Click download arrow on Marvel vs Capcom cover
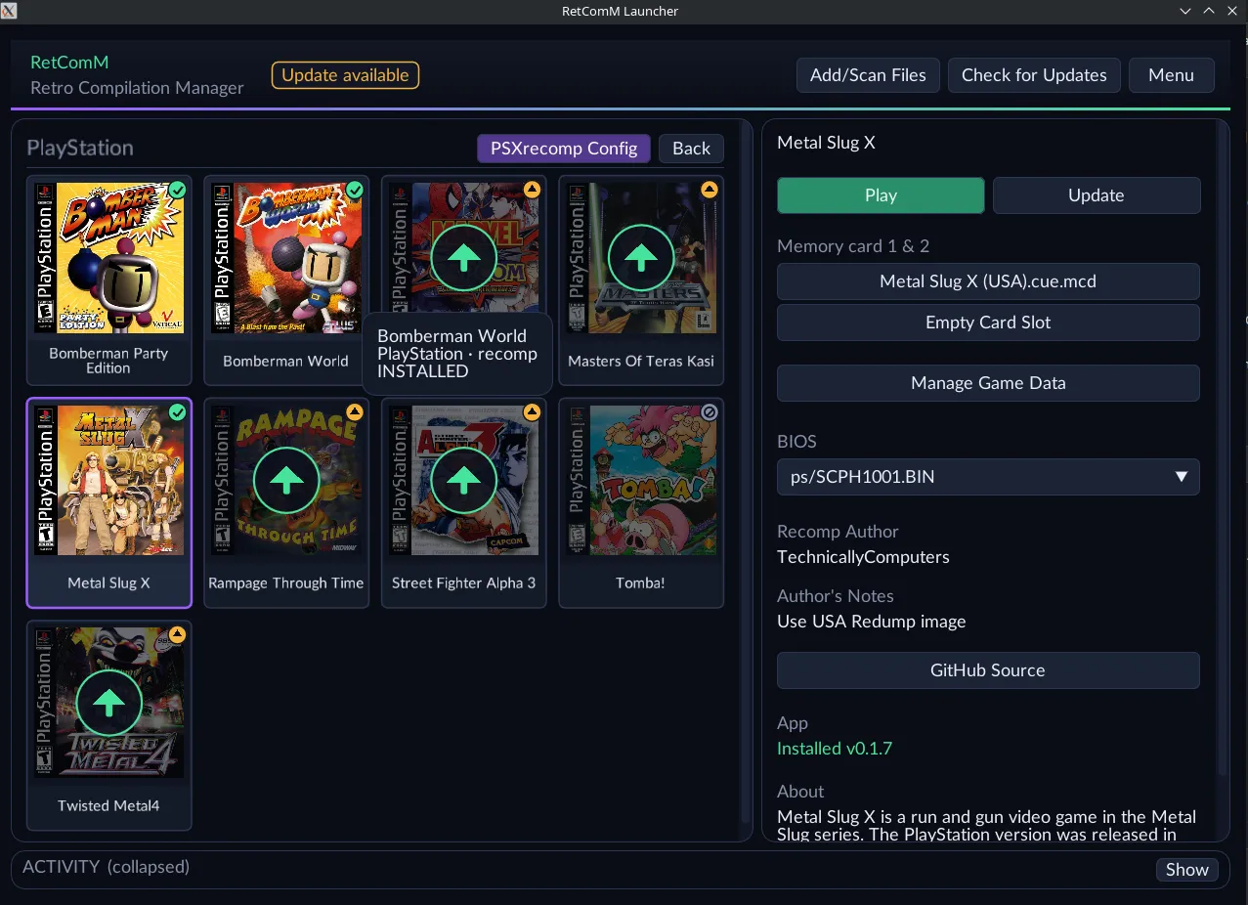Image resolution: width=1248 pixels, height=905 pixels. pyautogui.click(x=463, y=258)
